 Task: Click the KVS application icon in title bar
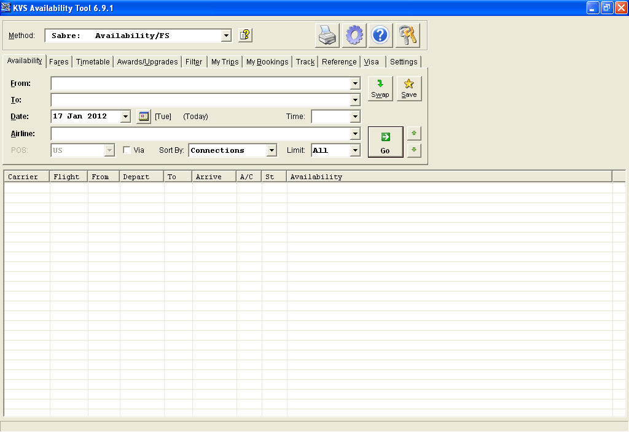click(x=6, y=7)
